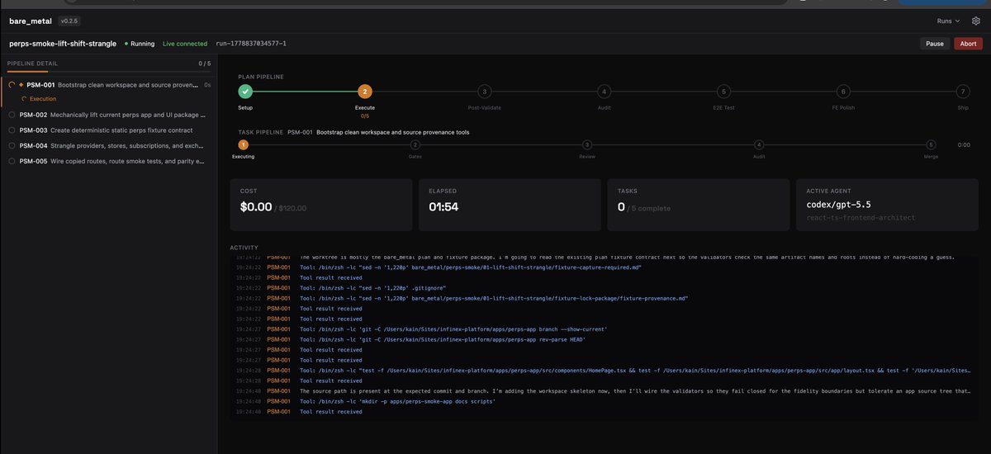
Task: Select plan step 3 Post-Validate circle
Action: pos(485,92)
